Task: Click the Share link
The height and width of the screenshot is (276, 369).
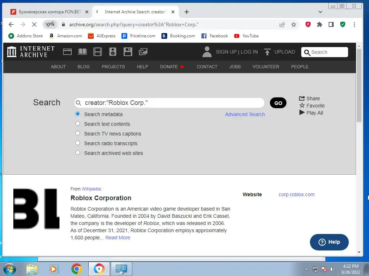Action: coord(309,98)
